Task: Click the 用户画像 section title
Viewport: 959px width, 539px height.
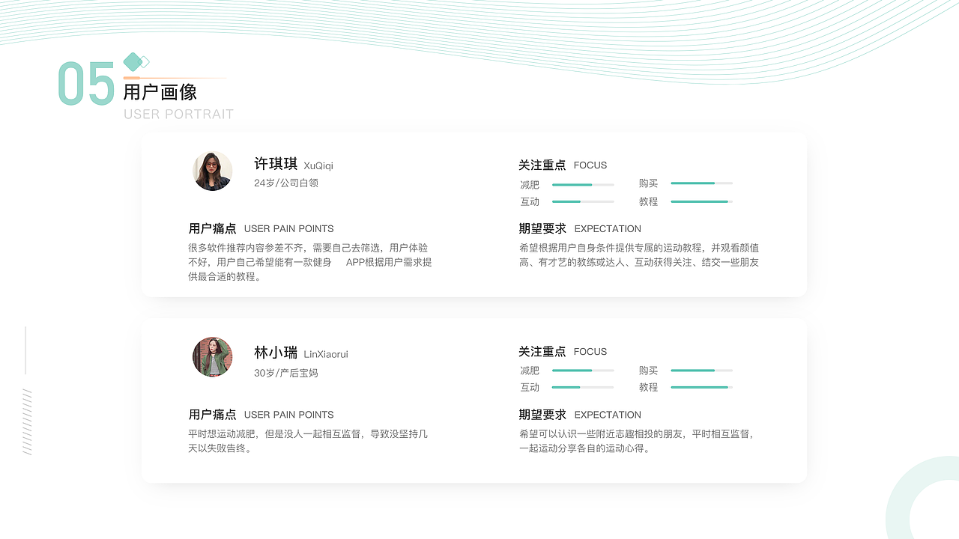Action: tap(160, 92)
